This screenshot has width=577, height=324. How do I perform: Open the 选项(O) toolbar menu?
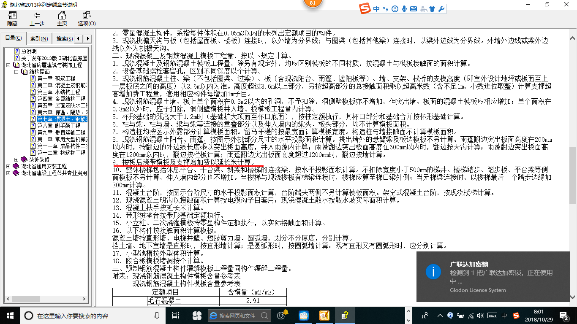click(x=87, y=19)
